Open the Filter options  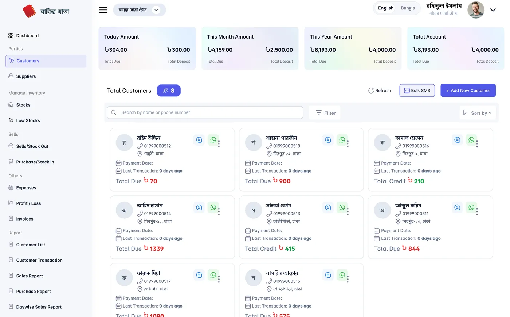coord(325,113)
